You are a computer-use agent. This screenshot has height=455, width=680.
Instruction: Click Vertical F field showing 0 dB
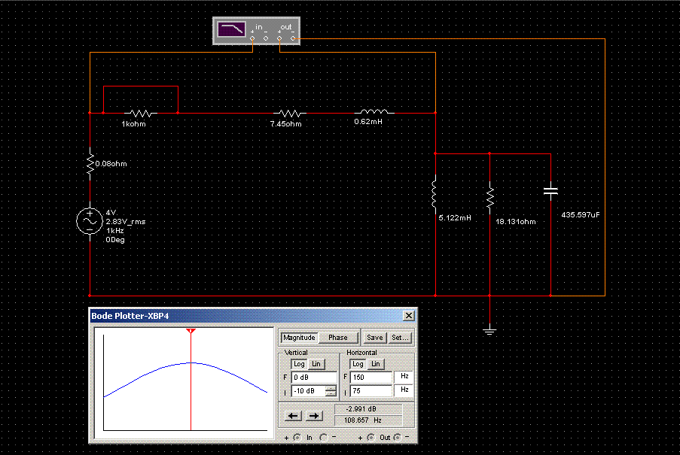coord(314,378)
